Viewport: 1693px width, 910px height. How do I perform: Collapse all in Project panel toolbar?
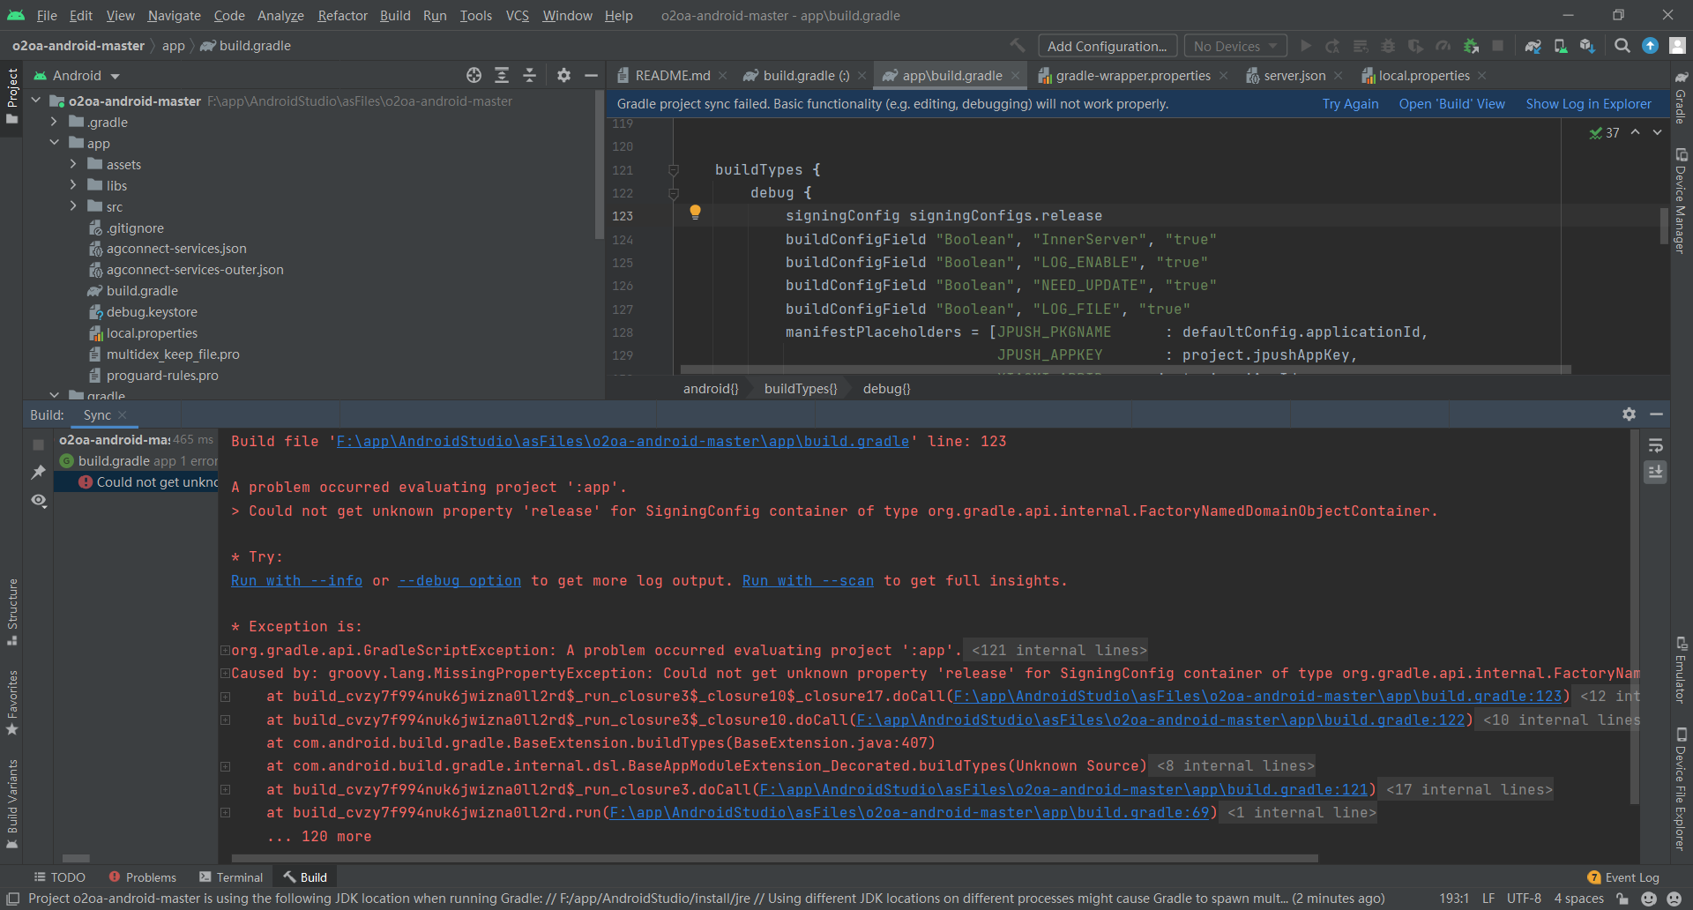point(529,76)
